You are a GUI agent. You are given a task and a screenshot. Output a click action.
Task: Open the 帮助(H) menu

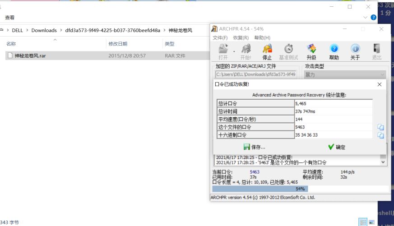[262, 38]
